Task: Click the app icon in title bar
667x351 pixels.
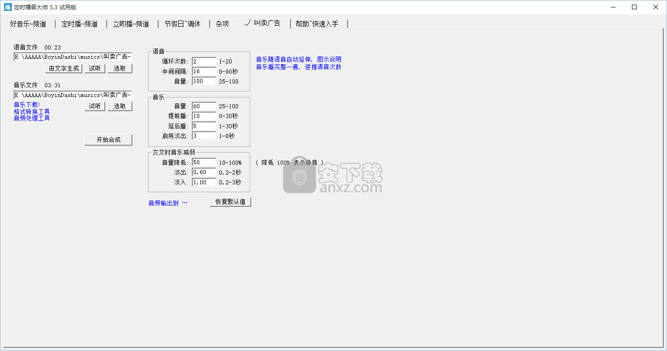Action: pyautogui.click(x=7, y=7)
